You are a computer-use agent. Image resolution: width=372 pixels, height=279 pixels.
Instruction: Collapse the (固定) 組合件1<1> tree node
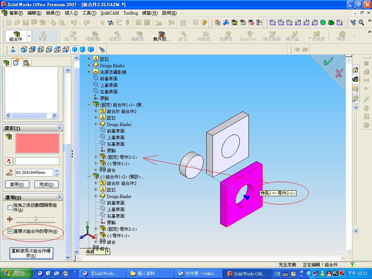click(89, 104)
